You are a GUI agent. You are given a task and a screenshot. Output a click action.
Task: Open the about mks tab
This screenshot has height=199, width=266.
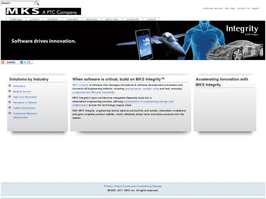(112, 19)
